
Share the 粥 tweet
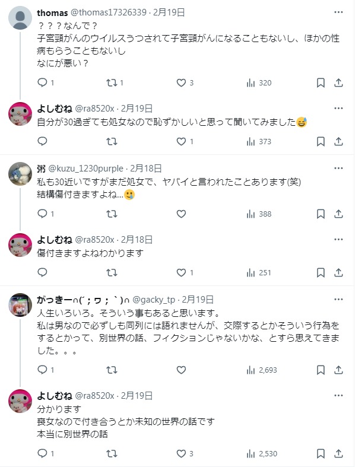(x=338, y=214)
